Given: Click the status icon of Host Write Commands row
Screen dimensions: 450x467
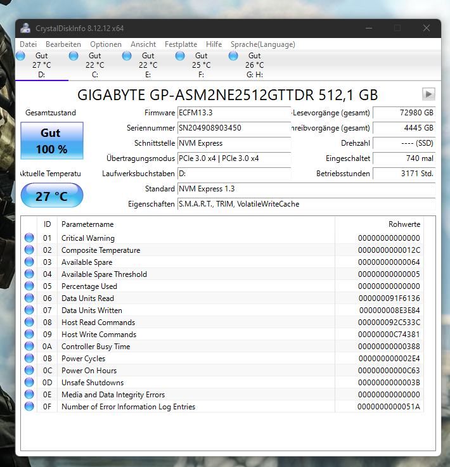Looking at the screenshot, I should coord(29,334).
